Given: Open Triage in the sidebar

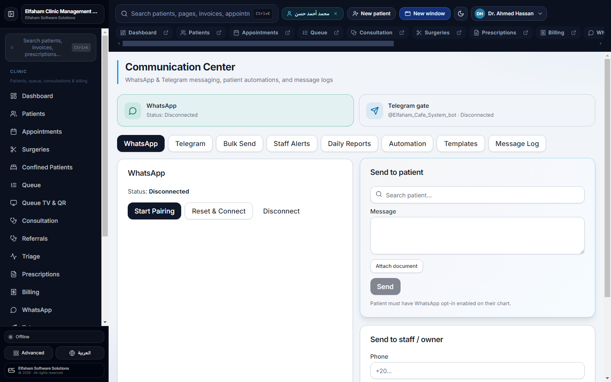Looking at the screenshot, I should click(51, 256).
